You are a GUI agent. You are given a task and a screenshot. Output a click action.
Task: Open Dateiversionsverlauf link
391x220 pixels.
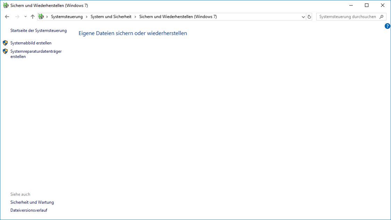tap(29, 210)
